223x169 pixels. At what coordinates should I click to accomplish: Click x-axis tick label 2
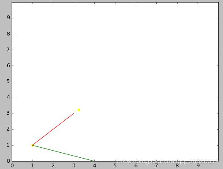click(53, 166)
